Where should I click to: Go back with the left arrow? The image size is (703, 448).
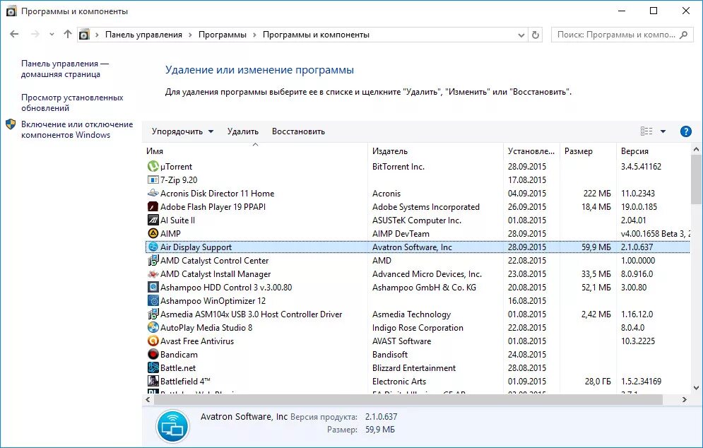point(14,34)
